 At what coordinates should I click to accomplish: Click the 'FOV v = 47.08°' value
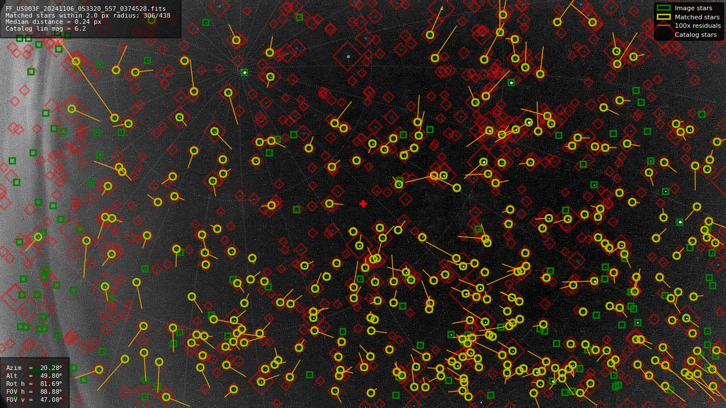(x=34, y=400)
